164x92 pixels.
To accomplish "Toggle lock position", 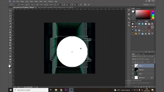I will point(140,62).
